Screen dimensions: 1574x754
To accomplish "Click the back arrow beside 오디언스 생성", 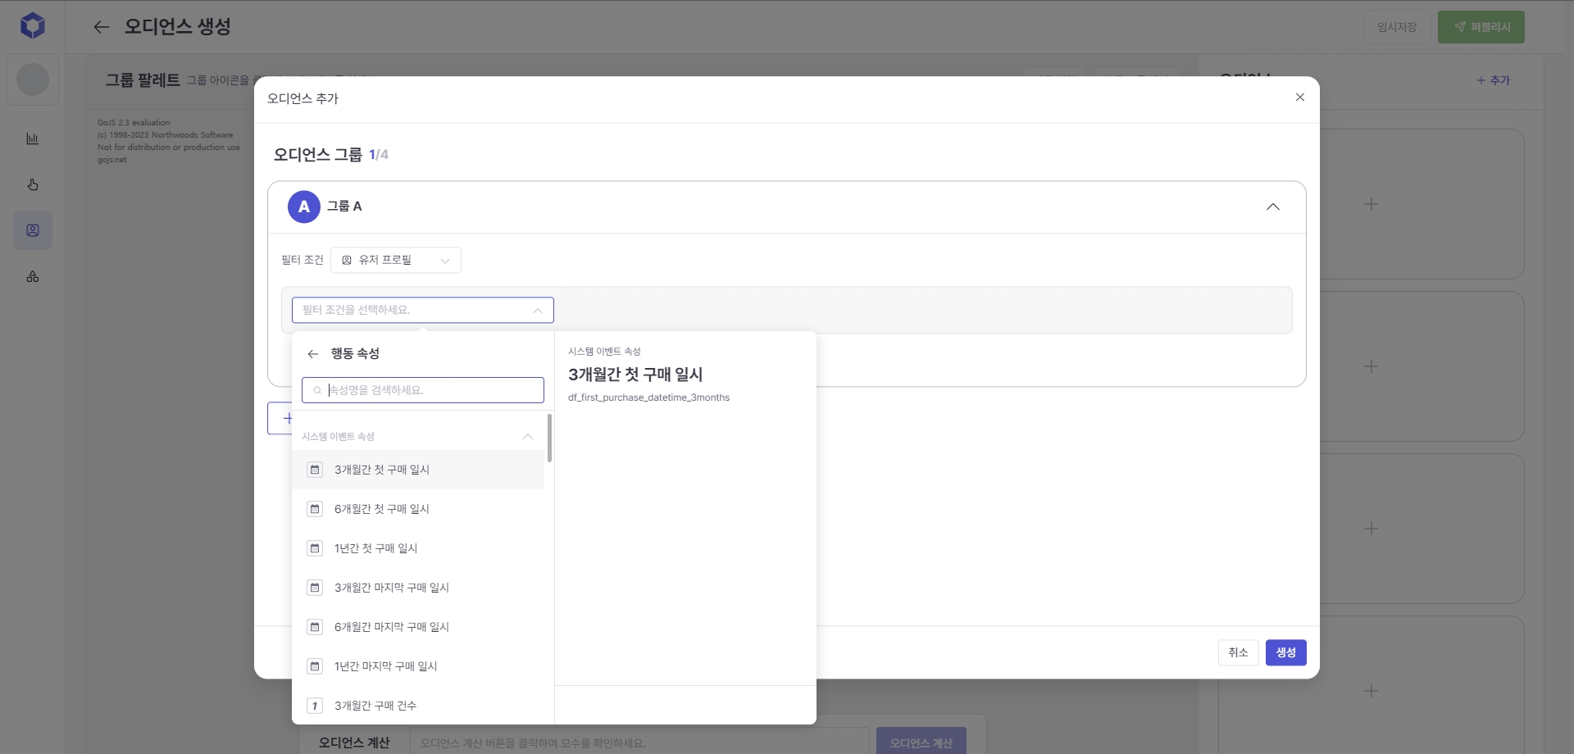I will (x=101, y=27).
